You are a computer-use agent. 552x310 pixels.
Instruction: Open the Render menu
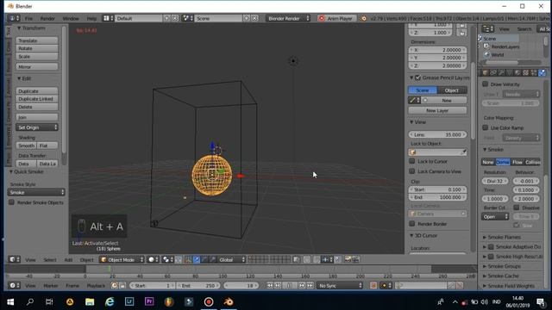pos(47,18)
